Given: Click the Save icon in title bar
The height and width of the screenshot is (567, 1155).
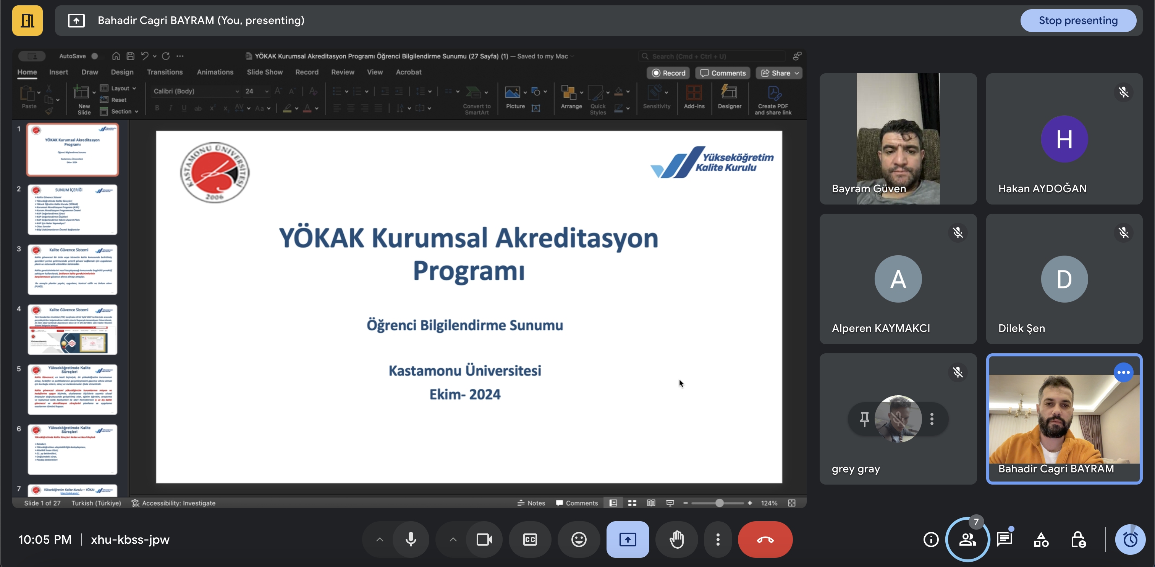Looking at the screenshot, I should coord(131,56).
